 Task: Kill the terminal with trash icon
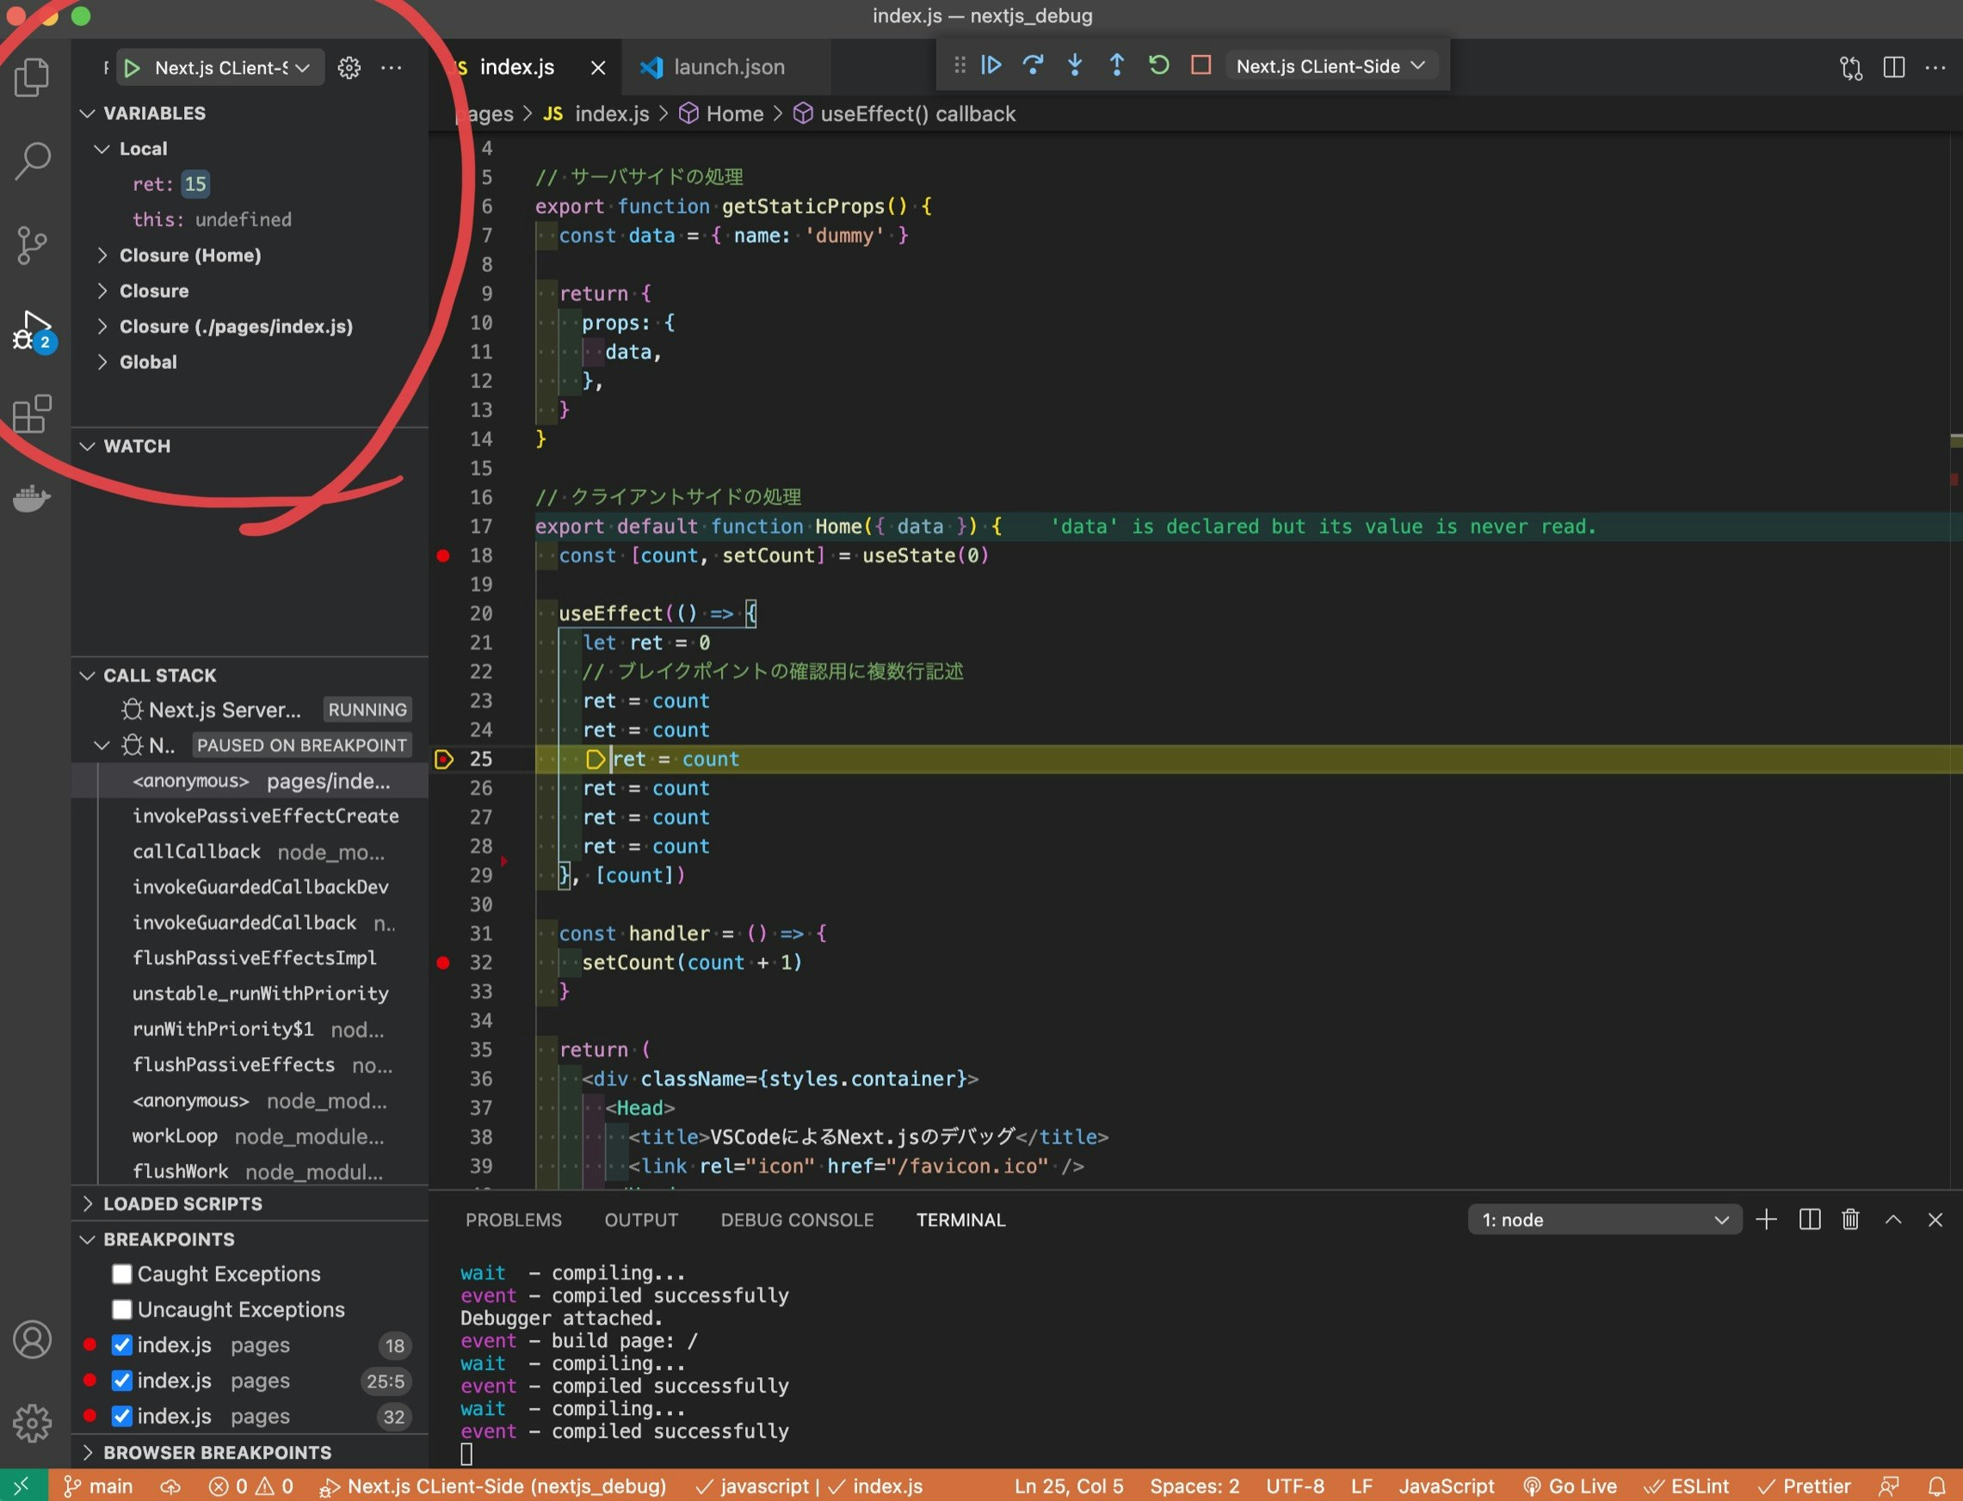1850,1220
